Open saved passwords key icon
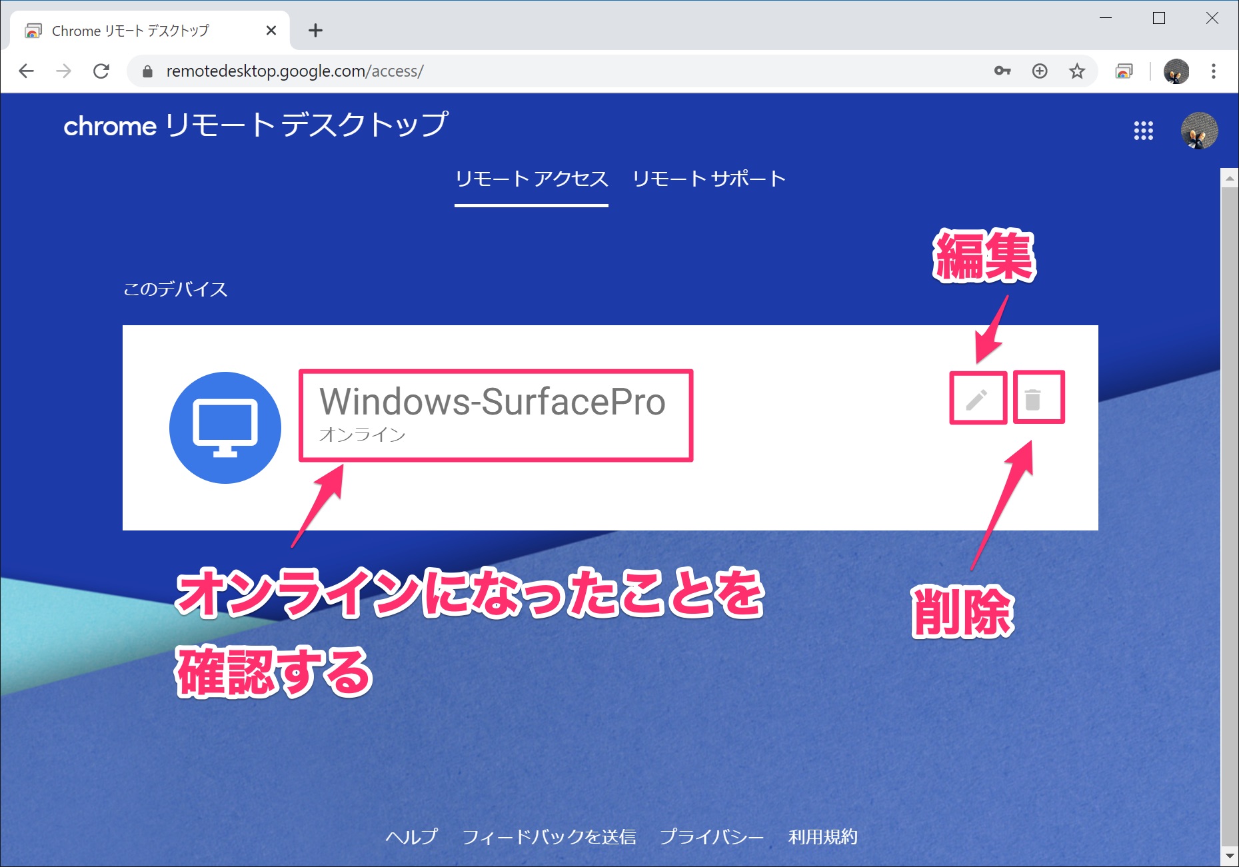1239x867 pixels. click(1002, 71)
